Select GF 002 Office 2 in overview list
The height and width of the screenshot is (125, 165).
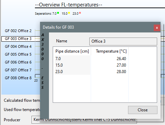coord(18,31)
